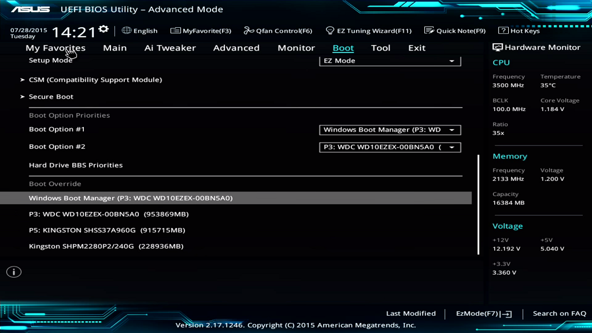Open Qfan Control settings
This screenshot has width=592, height=333.
pos(280,31)
